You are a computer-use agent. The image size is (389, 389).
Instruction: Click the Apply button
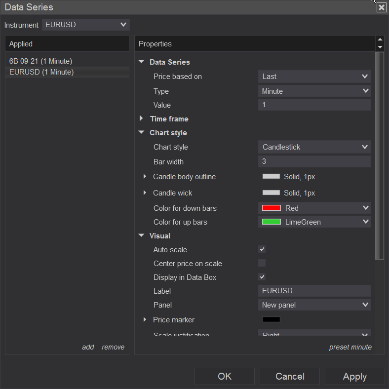(354, 376)
